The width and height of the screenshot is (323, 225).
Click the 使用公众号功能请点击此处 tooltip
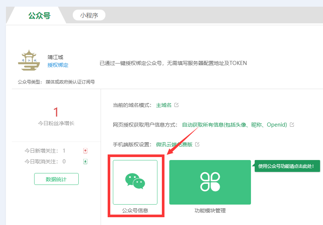click(287, 166)
